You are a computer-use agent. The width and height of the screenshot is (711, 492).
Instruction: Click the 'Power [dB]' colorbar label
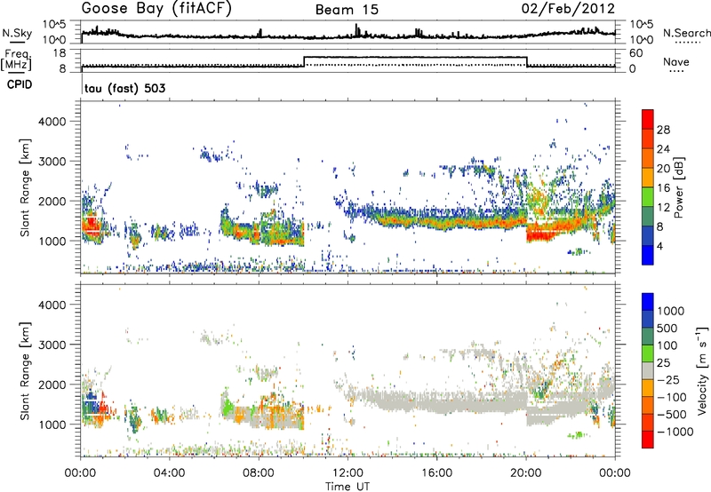[x=678, y=187]
